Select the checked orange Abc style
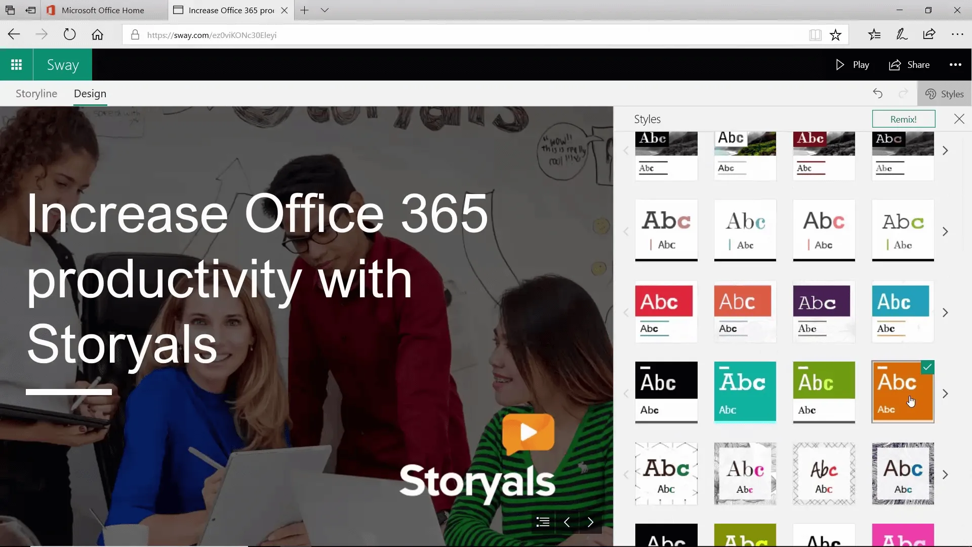972x547 pixels. (x=903, y=393)
